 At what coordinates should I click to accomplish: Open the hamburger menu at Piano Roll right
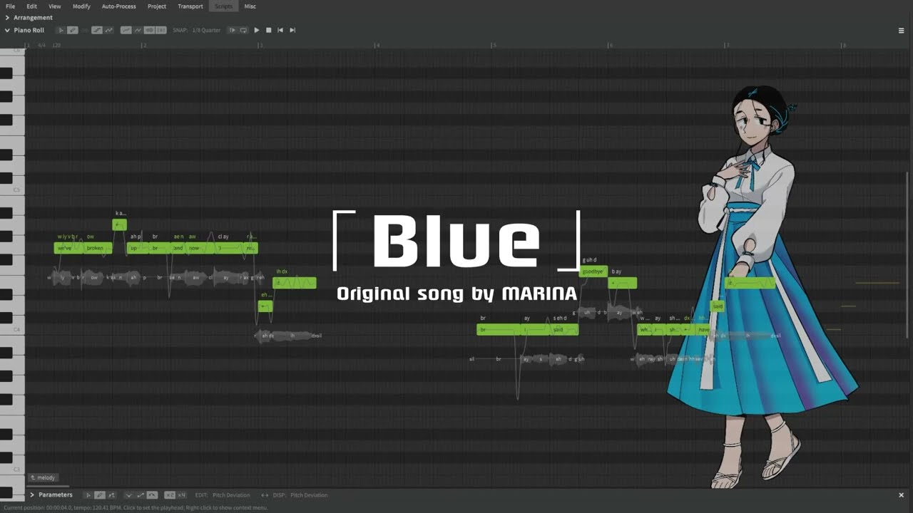[x=901, y=31]
